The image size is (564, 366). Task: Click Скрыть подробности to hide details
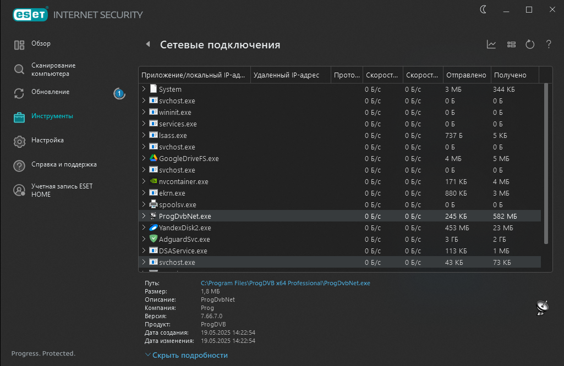coord(190,355)
